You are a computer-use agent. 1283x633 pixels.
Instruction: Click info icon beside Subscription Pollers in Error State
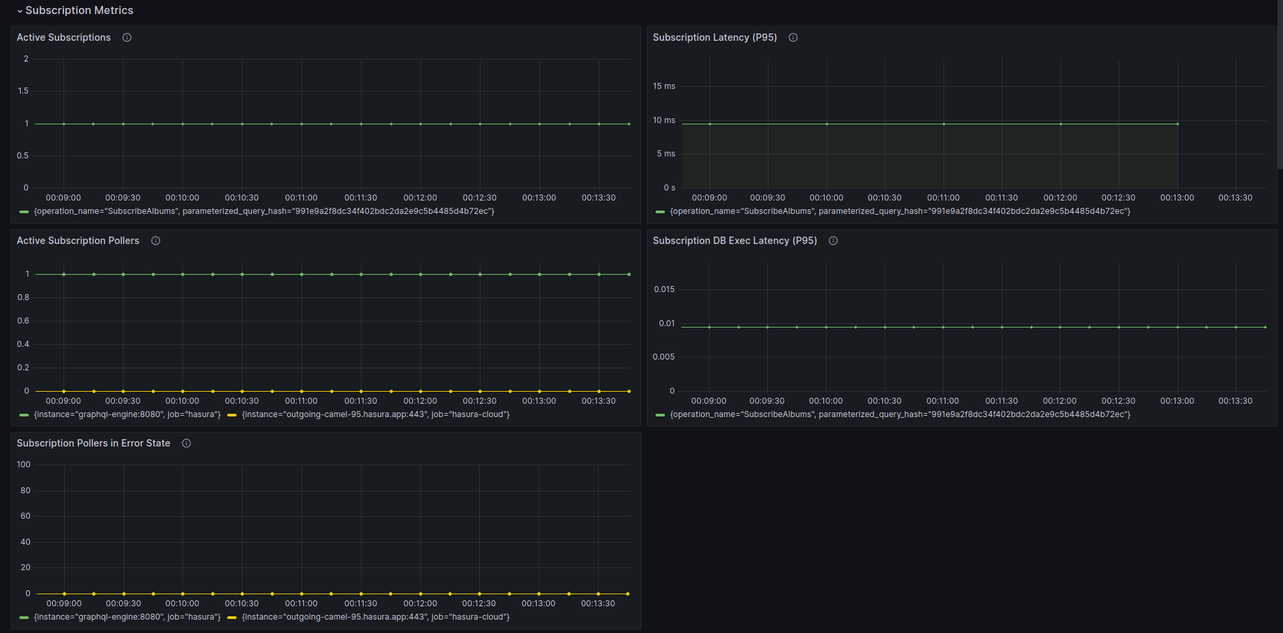[186, 443]
